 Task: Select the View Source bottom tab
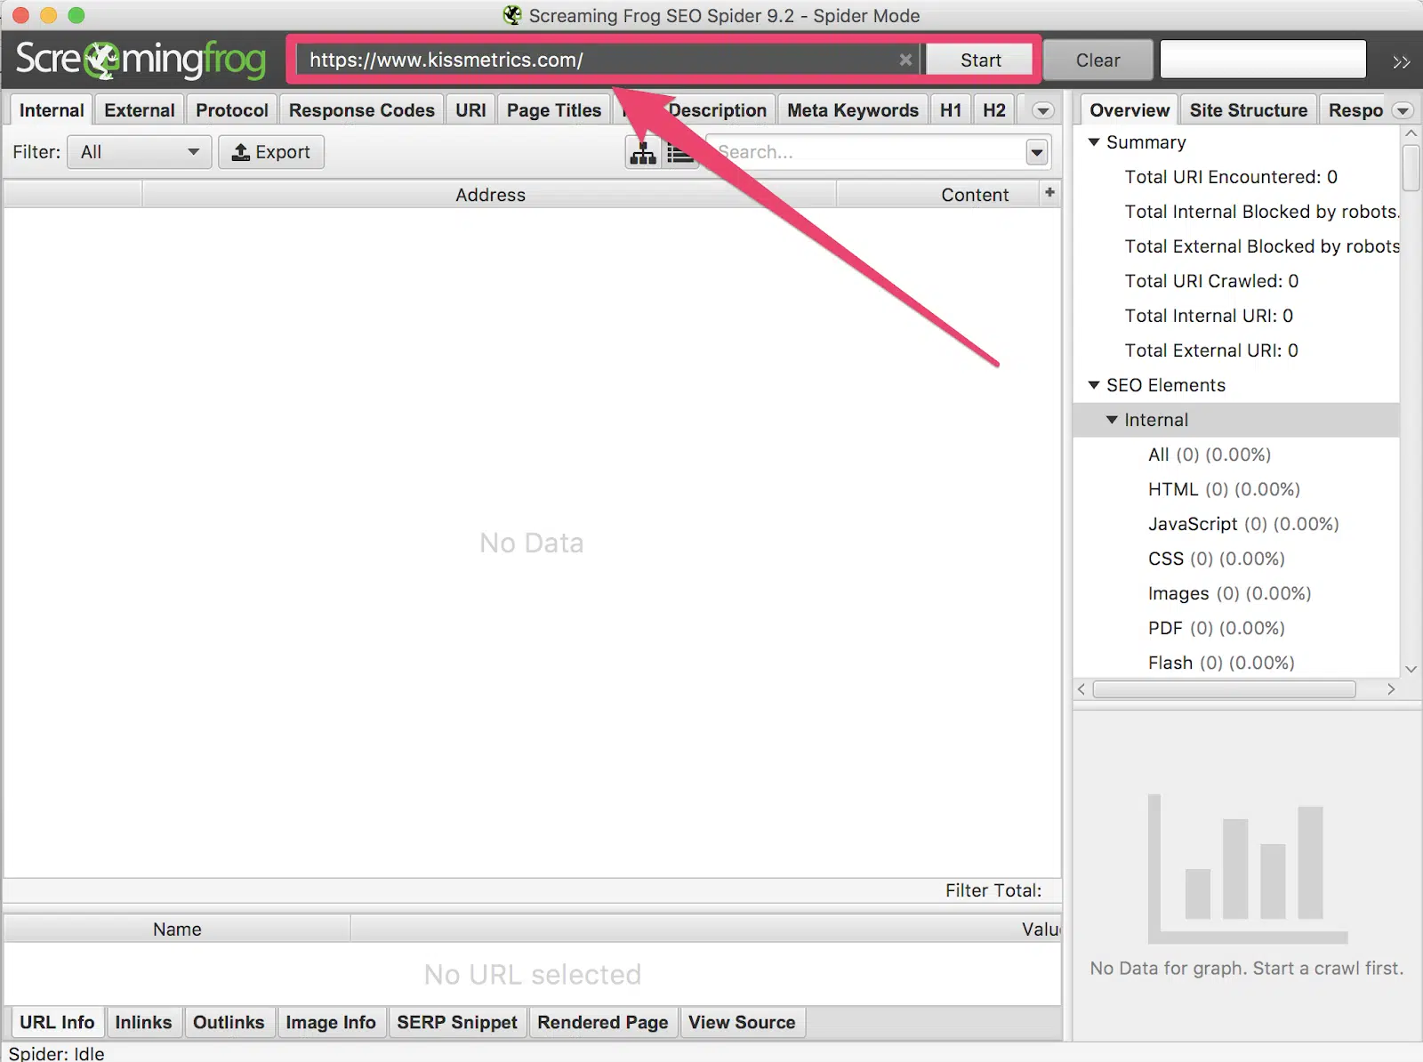point(742,1022)
